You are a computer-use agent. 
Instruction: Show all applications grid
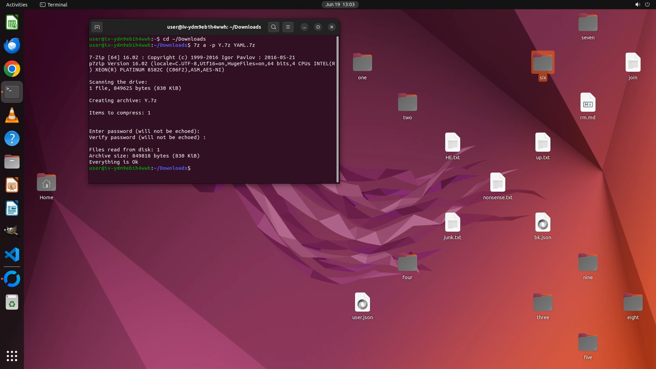(12, 356)
